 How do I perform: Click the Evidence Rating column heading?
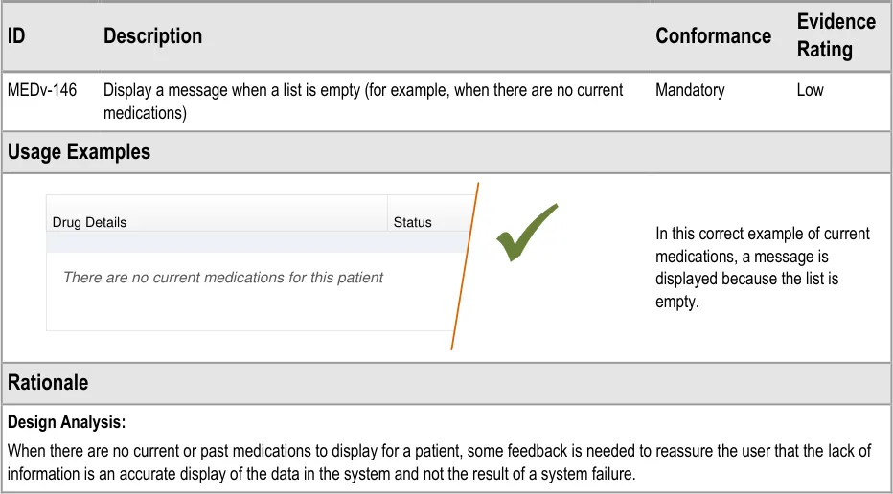point(836,35)
